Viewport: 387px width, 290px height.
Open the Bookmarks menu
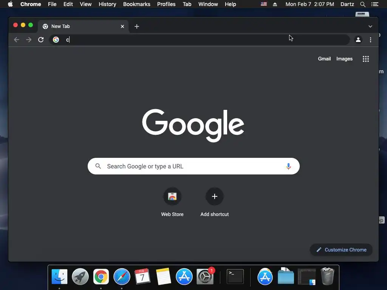coord(137,4)
